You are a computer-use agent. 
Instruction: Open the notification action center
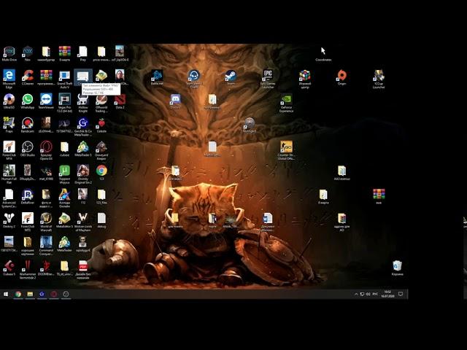click(401, 294)
